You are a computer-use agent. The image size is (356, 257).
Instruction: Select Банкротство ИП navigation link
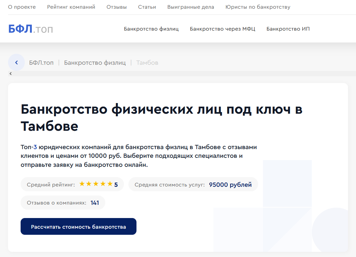tap(288, 29)
